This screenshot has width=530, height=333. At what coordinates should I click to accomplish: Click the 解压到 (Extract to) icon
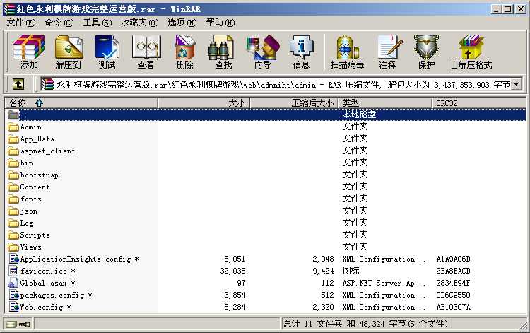(x=69, y=52)
